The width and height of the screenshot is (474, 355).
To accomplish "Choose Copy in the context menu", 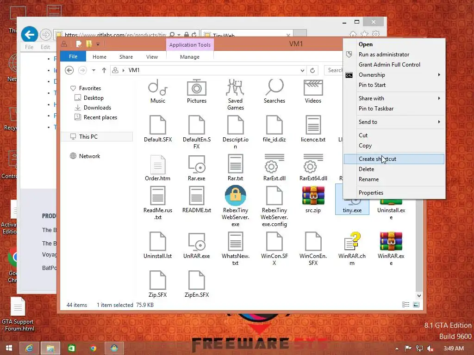I will point(394,146).
